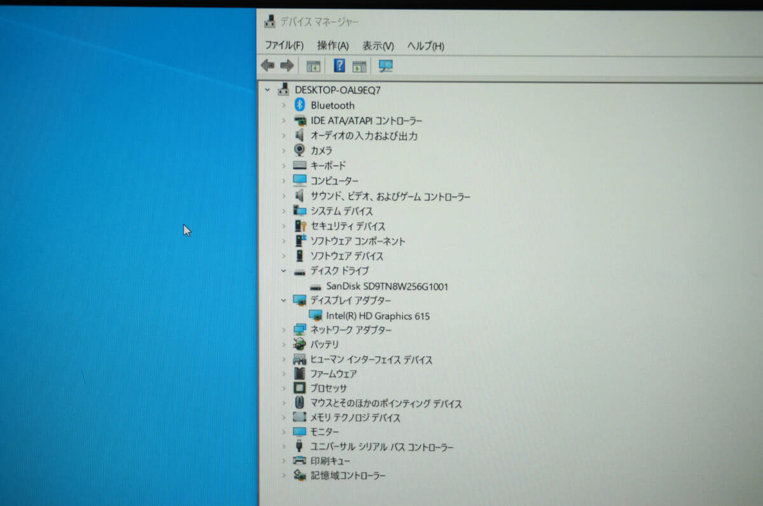Toggle the console tree toolbar icon
The image size is (763, 506).
[313, 66]
